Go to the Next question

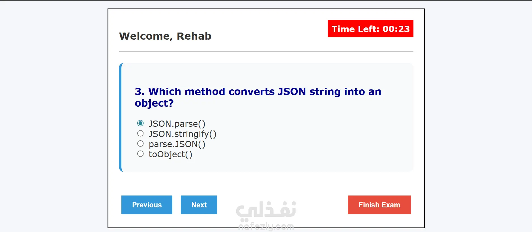coord(199,205)
